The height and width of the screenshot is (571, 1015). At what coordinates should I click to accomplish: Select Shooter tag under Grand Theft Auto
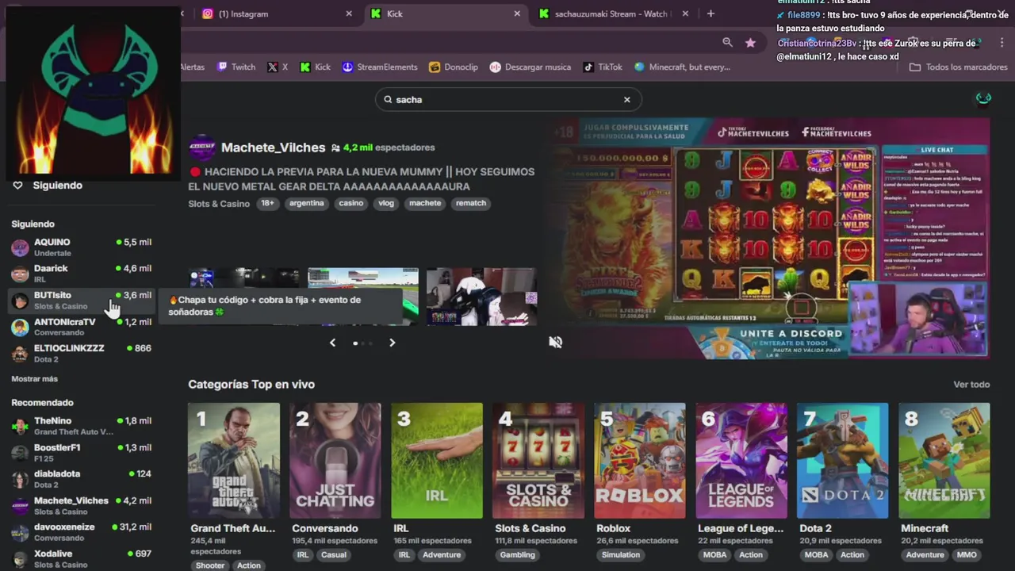(x=210, y=565)
